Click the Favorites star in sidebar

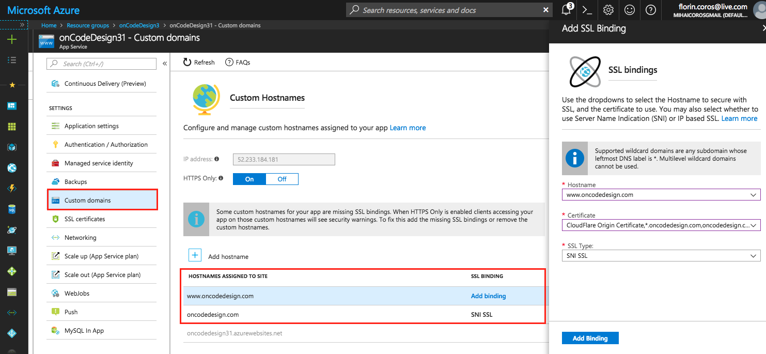click(x=11, y=85)
